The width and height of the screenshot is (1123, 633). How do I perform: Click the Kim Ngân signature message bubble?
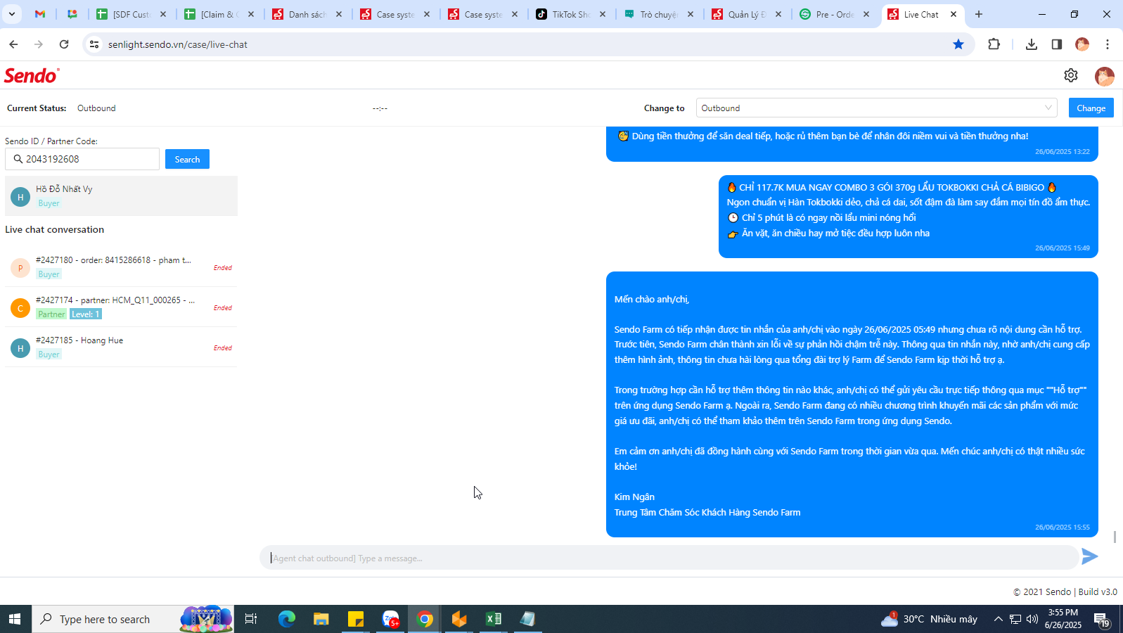852,404
